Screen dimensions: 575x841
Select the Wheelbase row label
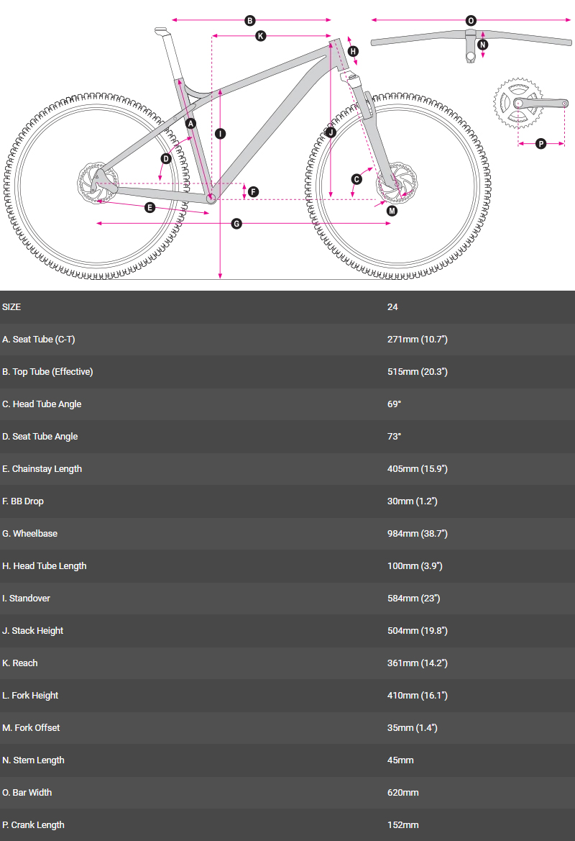point(30,534)
